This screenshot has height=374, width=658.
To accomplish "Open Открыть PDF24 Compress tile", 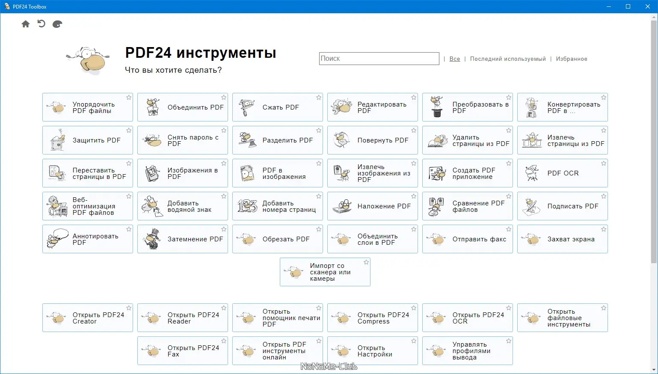I will (373, 318).
